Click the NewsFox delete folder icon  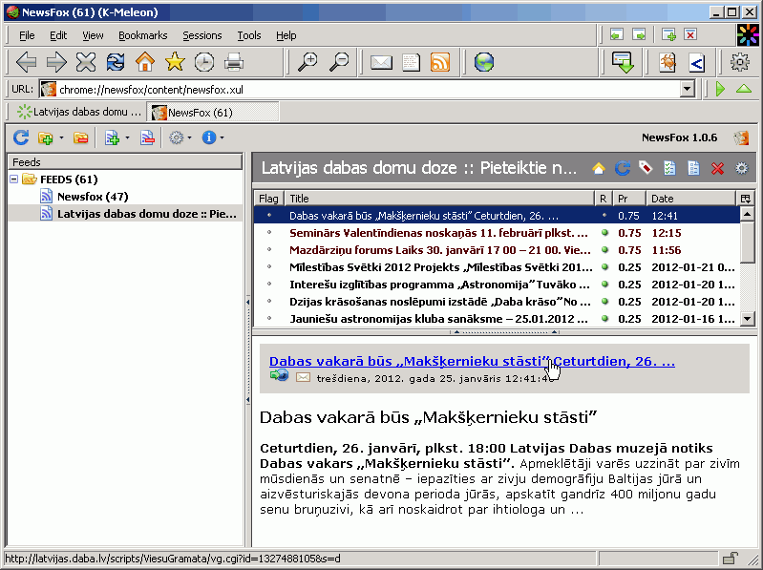[81, 138]
